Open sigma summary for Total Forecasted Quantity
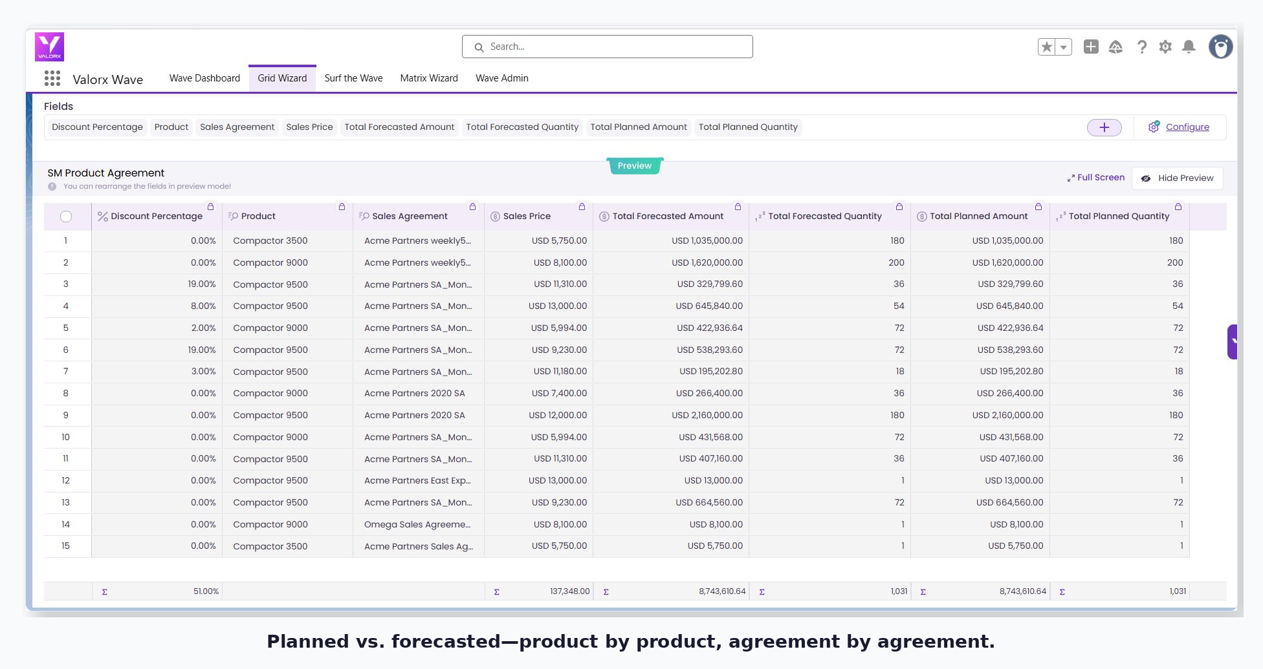The image size is (1263, 669). 762,592
